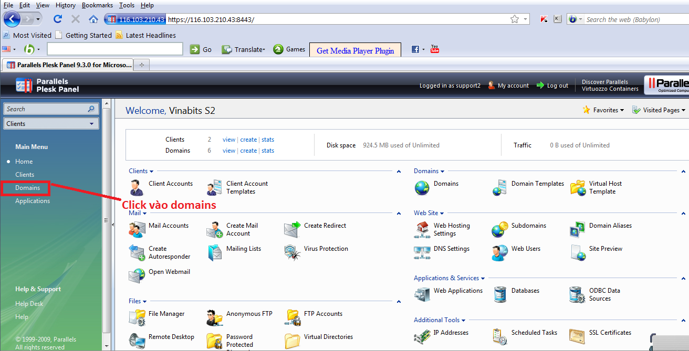Open the Domains globe icon in the Domains section
Image resolution: width=689 pixels, height=351 pixels.
[422, 188]
